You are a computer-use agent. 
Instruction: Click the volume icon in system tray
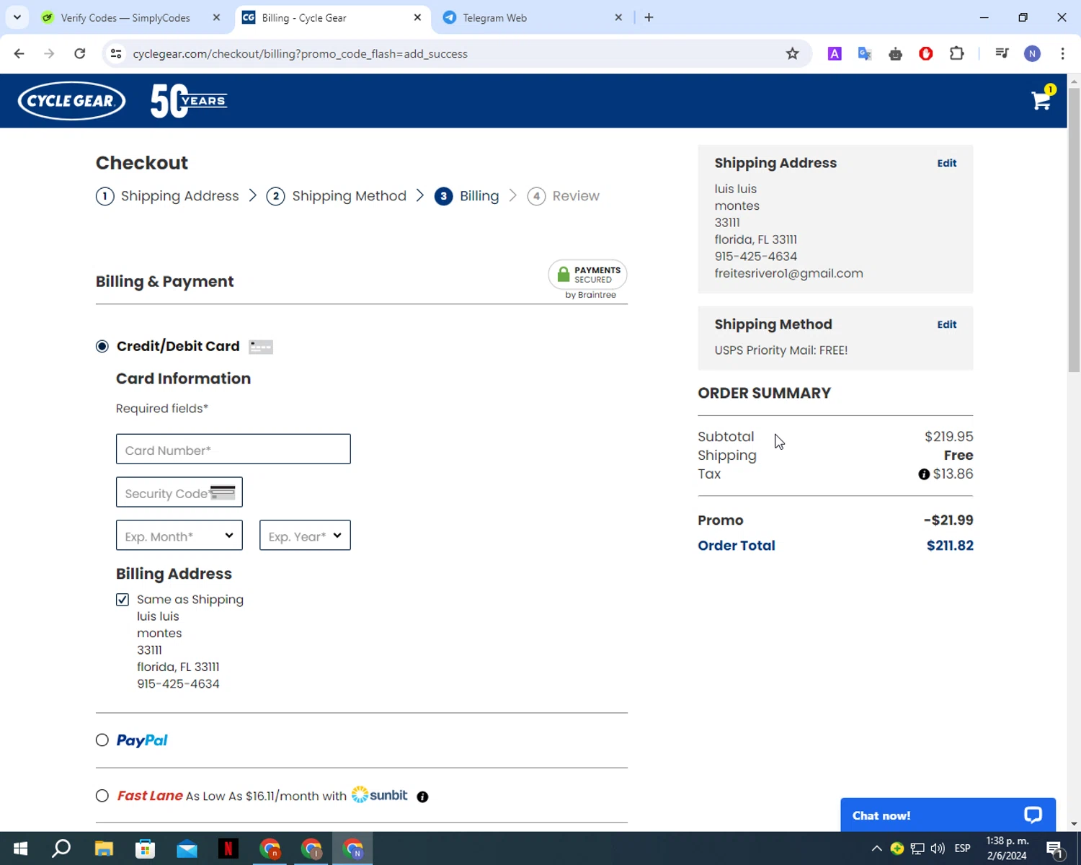pyautogui.click(x=938, y=848)
